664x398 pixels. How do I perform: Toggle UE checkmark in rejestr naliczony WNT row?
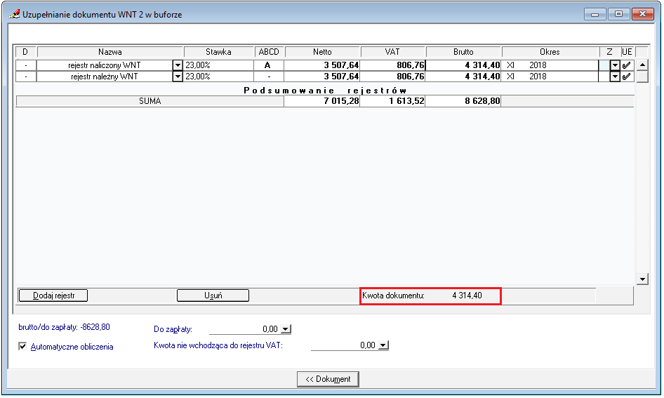627,65
